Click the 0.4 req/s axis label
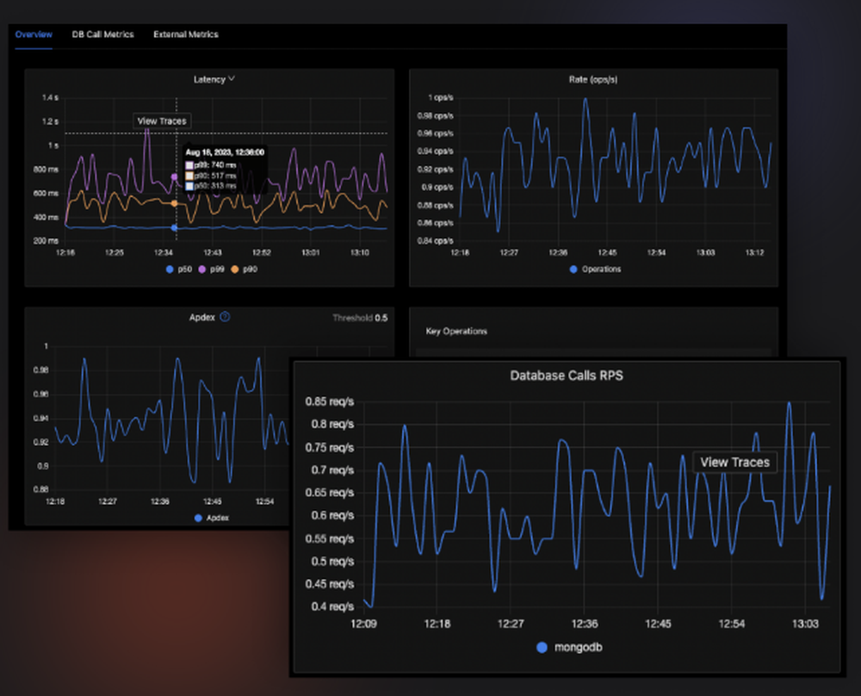Viewport: 861px width, 696px height. pos(332,606)
